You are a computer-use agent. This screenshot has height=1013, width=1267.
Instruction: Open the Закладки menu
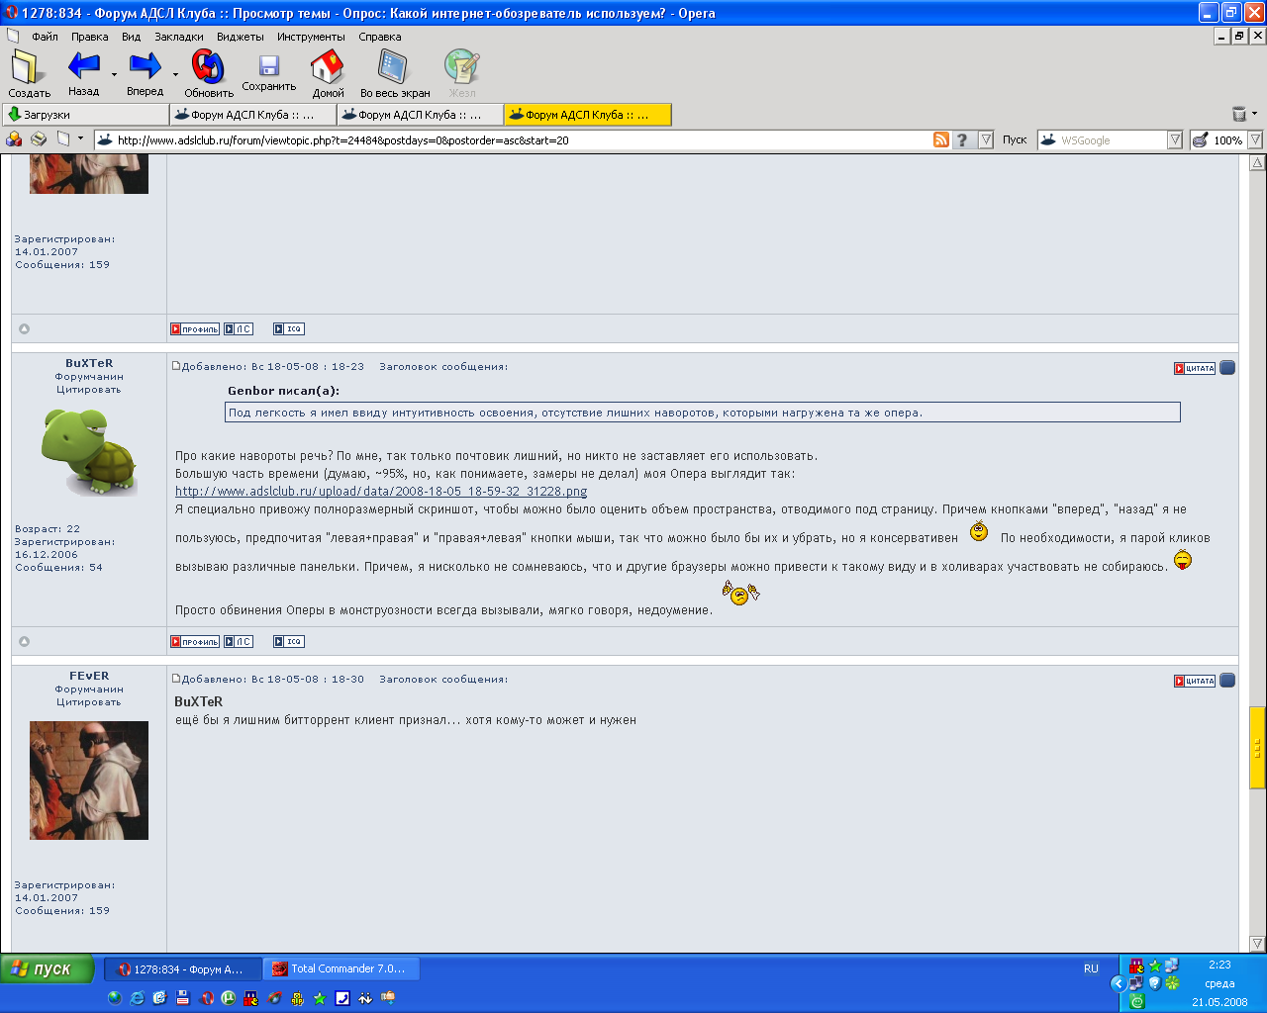[x=179, y=37]
